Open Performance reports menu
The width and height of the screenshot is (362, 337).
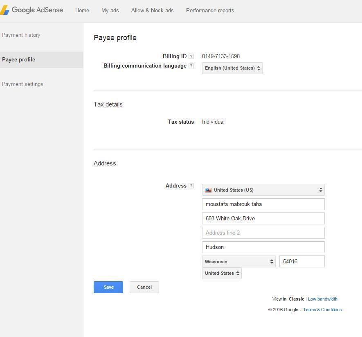click(x=210, y=11)
